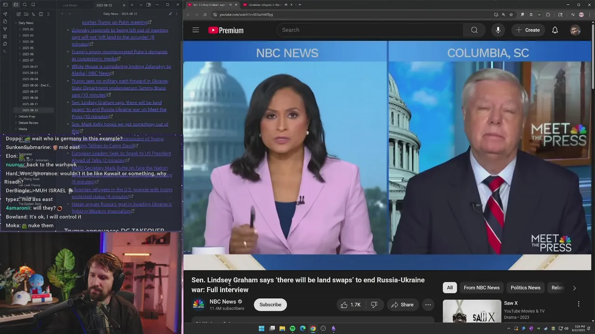The height and width of the screenshot is (334, 595).
Task: Like the video with thumbs up
Action: 350,305
